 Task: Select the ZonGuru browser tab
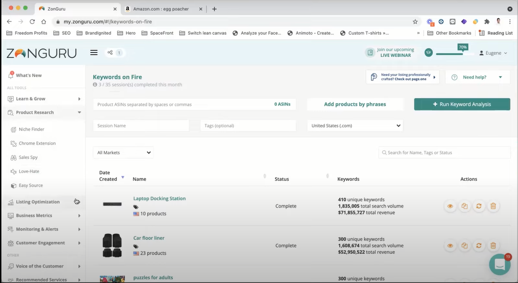tap(78, 9)
